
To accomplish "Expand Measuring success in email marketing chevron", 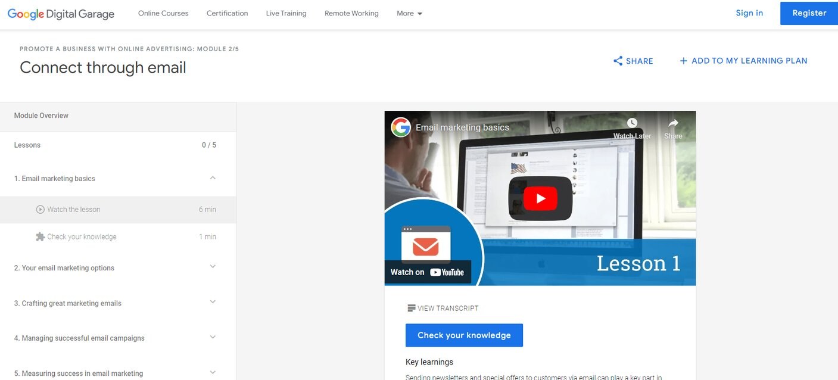I will tap(213, 373).
